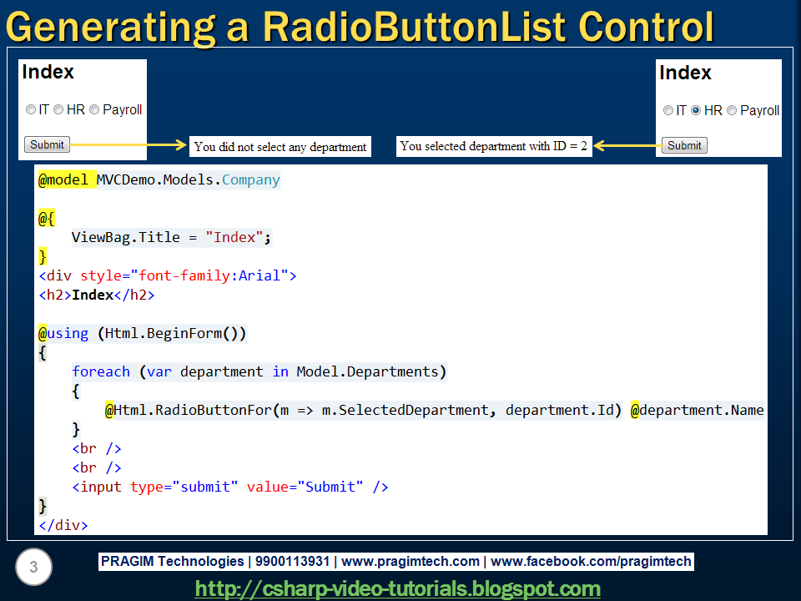Select the Payroll radio button in right form

[732, 109]
